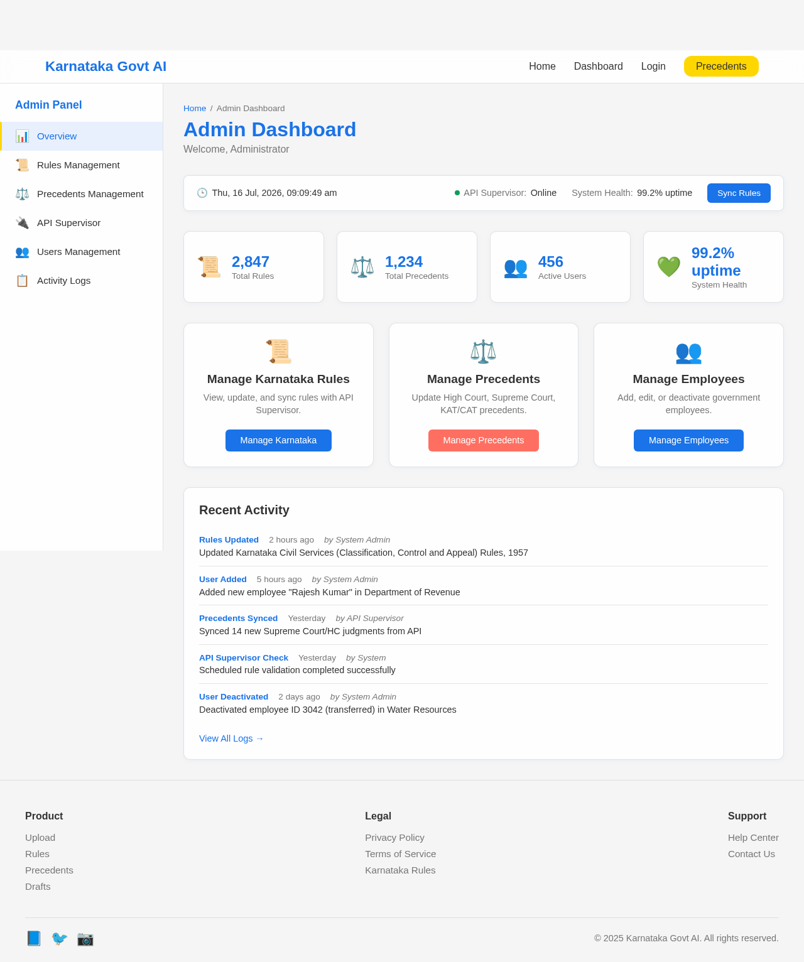804x962 pixels.
Task: Open Rules Management in the sidebar
Action: click(x=82, y=165)
